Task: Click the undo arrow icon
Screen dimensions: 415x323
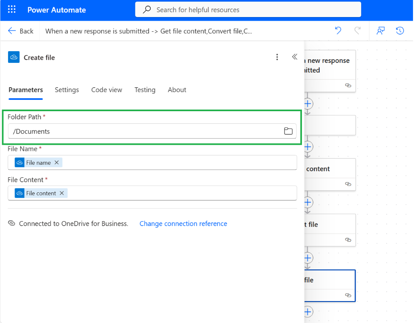Action: (x=338, y=31)
